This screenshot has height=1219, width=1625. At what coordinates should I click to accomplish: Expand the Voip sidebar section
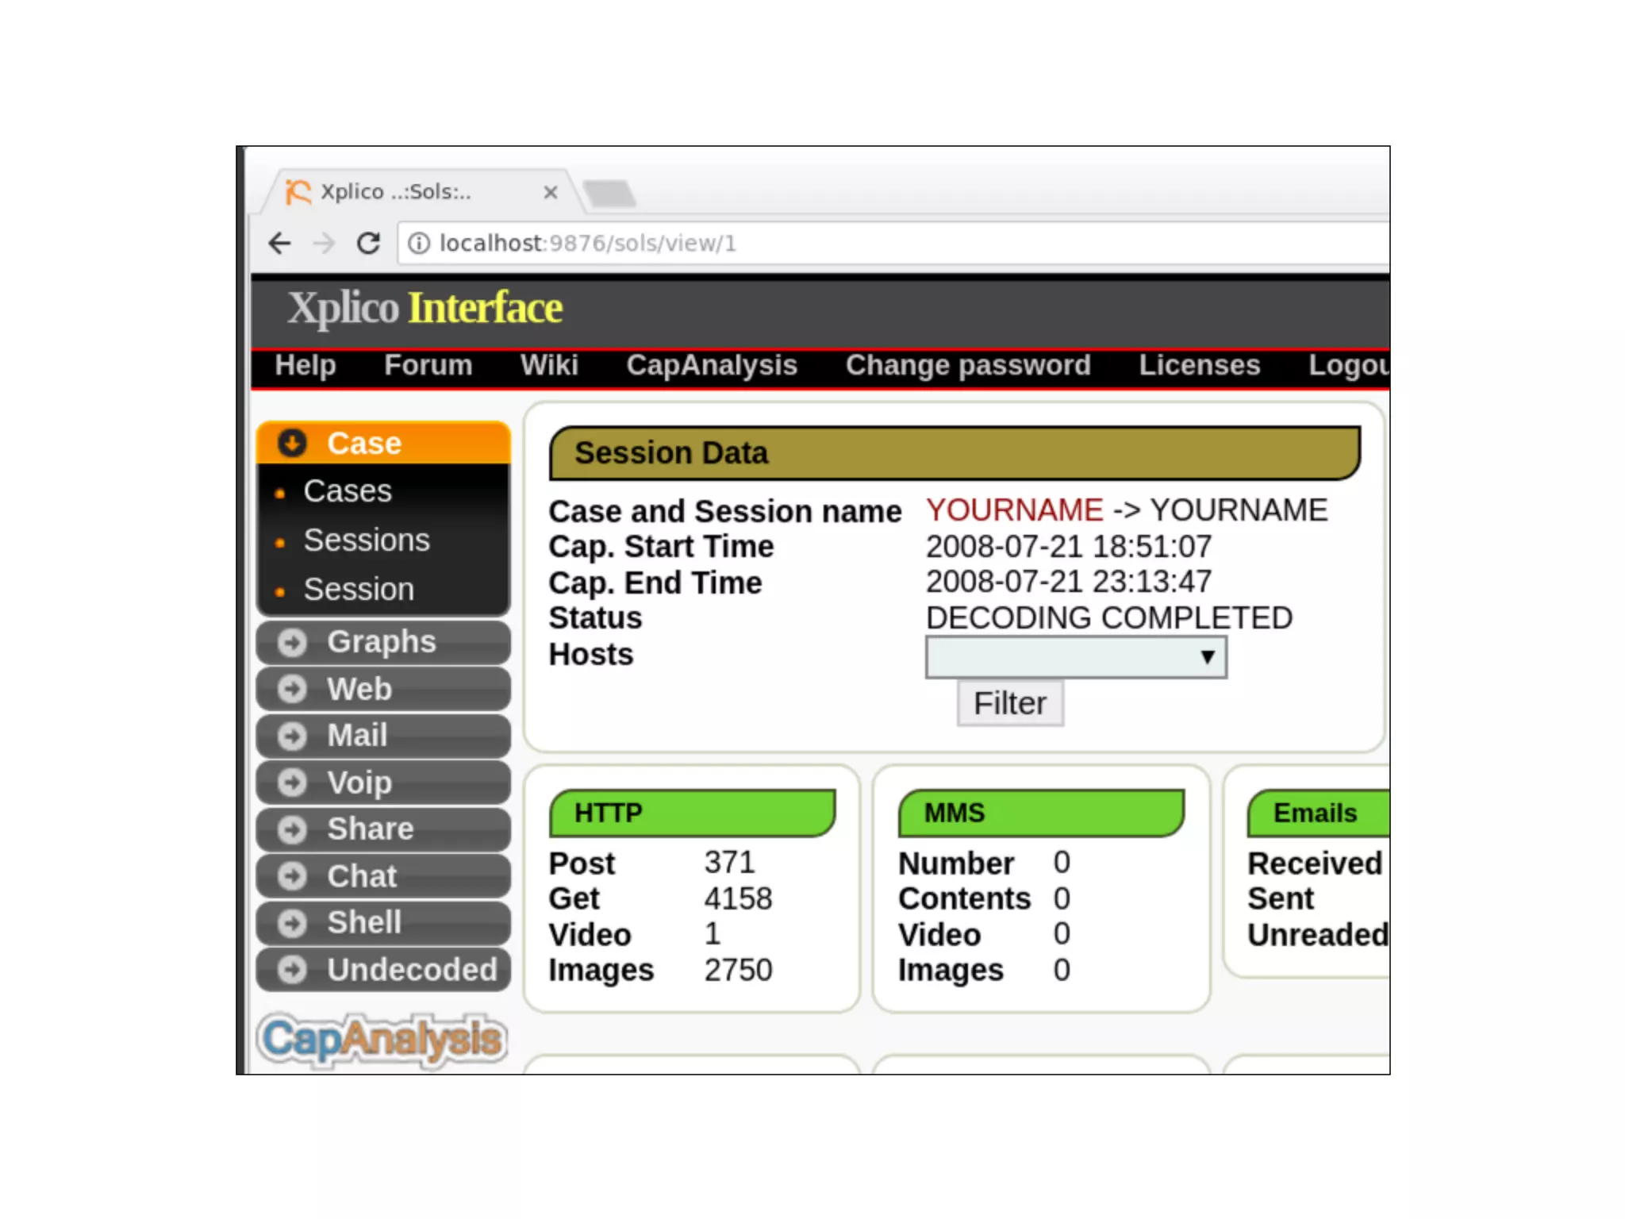(359, 783)
